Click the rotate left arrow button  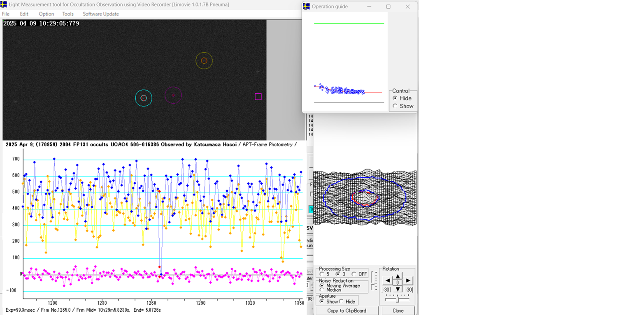click(x=387, y=281)
